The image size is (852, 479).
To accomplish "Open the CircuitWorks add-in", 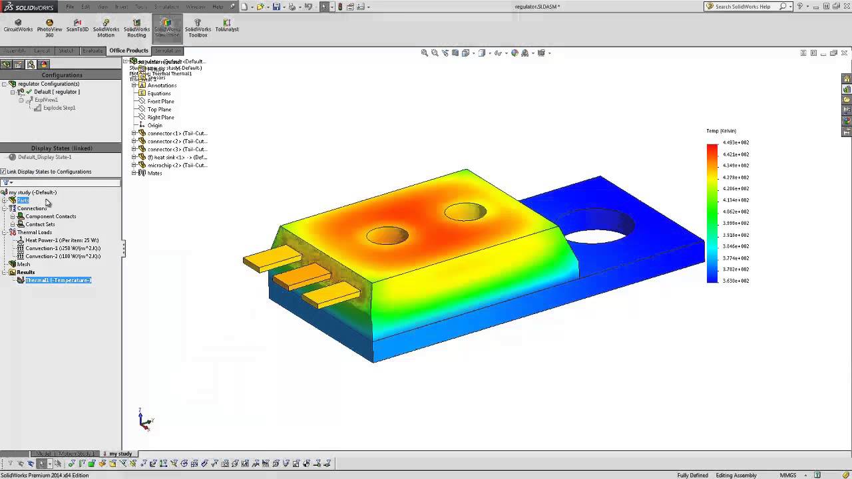I will (x=18, y=26).
